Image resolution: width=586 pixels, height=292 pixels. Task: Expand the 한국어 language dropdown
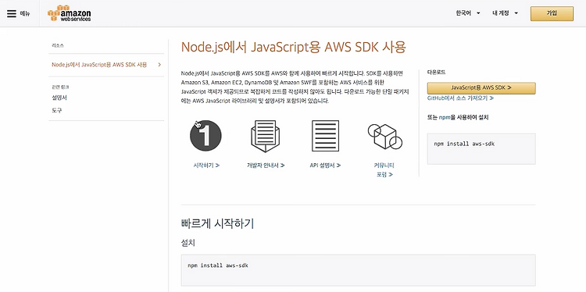[x=468, y=13]
